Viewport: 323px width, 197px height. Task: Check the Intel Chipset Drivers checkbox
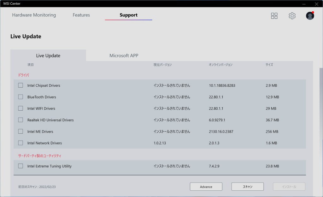(21, 85)
